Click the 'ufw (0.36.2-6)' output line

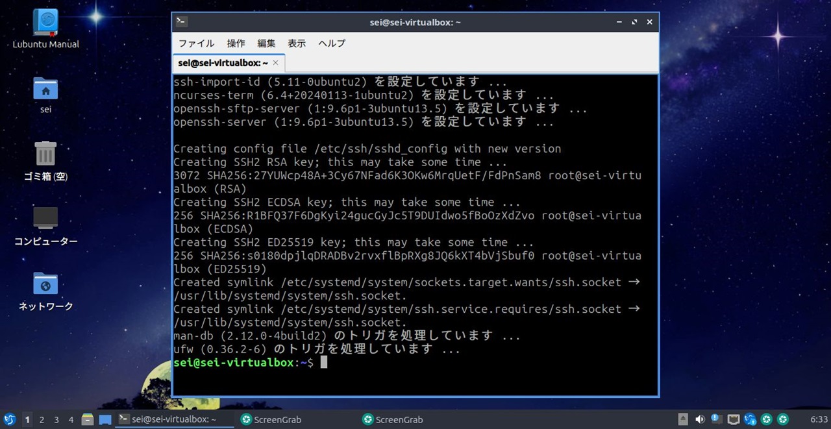317,349
